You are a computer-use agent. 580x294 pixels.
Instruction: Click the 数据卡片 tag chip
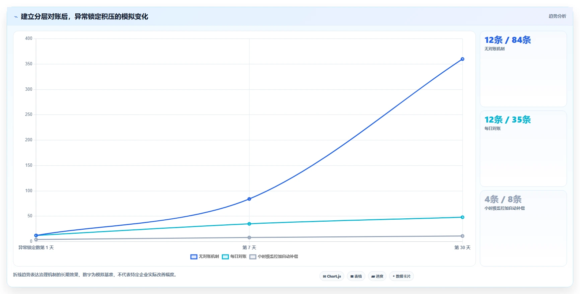[x=402, y=276]
